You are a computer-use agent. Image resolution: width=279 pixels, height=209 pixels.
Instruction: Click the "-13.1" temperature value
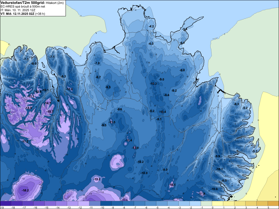[x=31, y=96]
